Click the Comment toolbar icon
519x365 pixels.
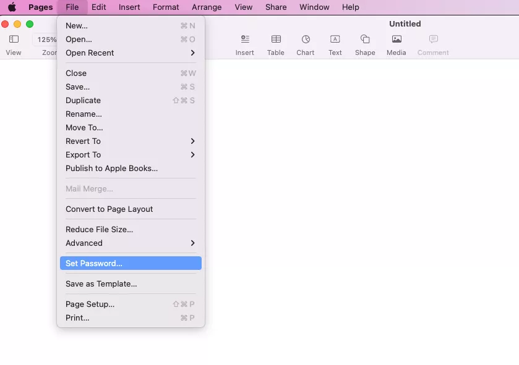click(433, 40)
